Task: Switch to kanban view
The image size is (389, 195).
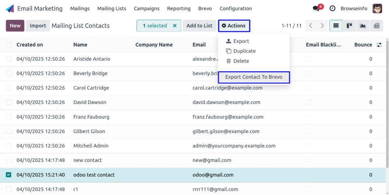Action: pyautogui.click(x=349, y=26)
